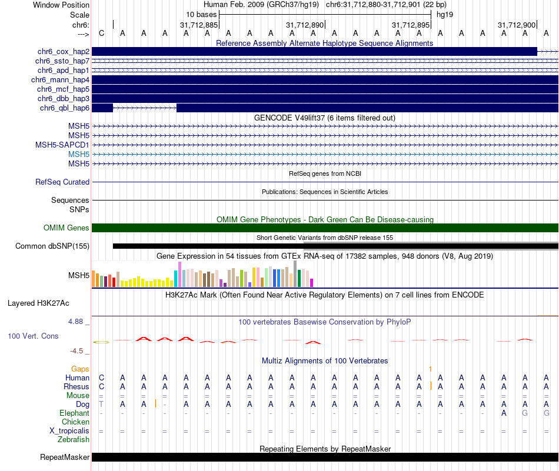The image size is (559, 471).
Task: Click the dark green OMIM gene bar
Action: 324,228
